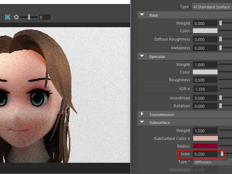This screenshot has width=232, height=174.
Task: Collapse the Specular section
Action: click(x=142, y=57)
